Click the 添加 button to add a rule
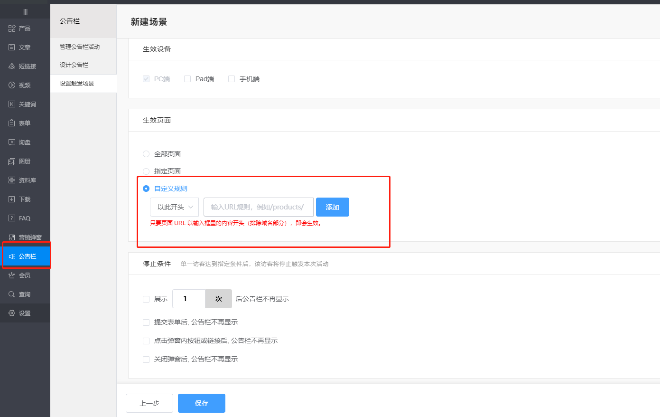This screenshot has height=417, width=660. pos(332,207)
